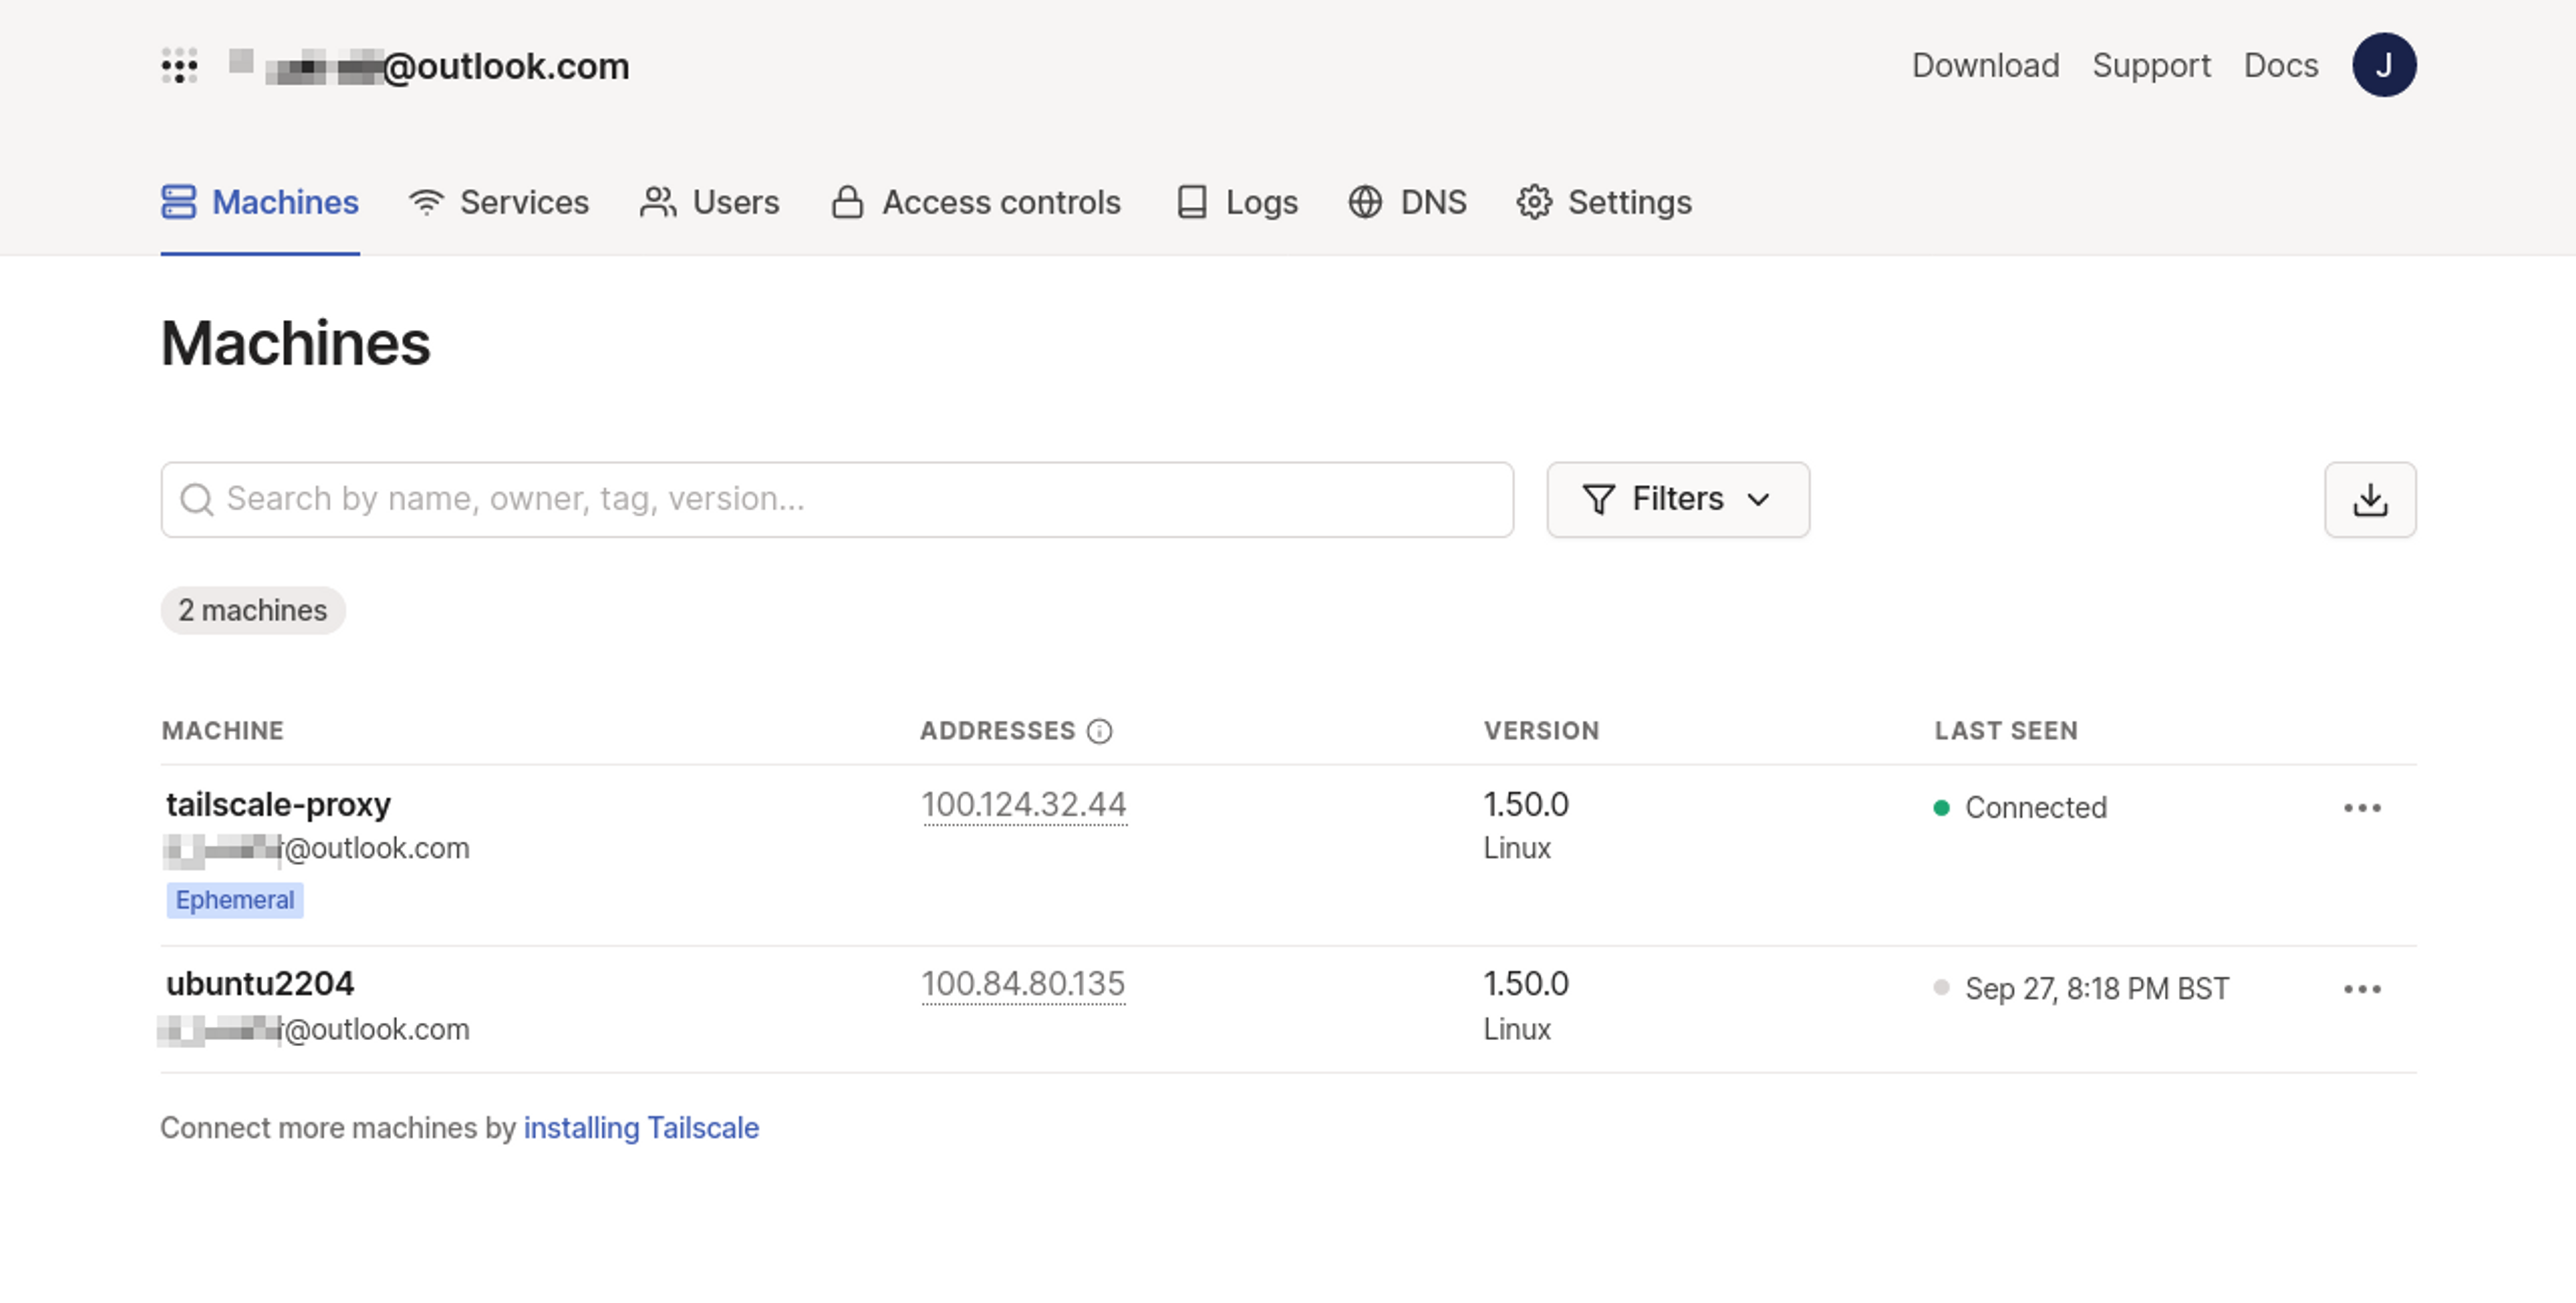
Task: Open the J user avatar menu
Action: [2383, 65]
